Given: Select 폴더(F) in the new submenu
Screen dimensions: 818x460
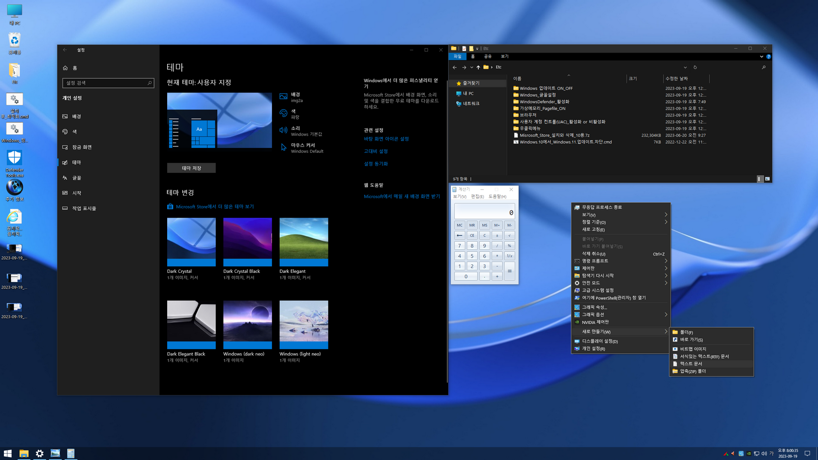Looking at the screenshot, I should [x=711, y=332].
